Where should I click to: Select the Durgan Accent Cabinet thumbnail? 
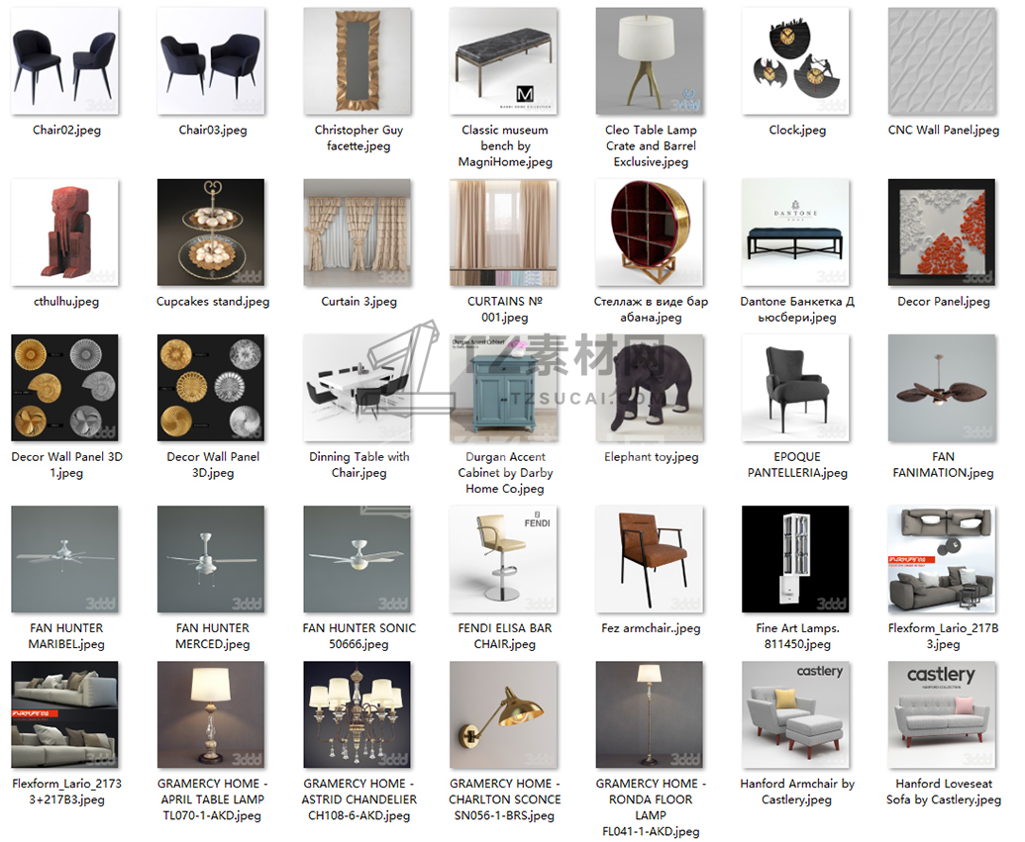(x=503, y=387)
